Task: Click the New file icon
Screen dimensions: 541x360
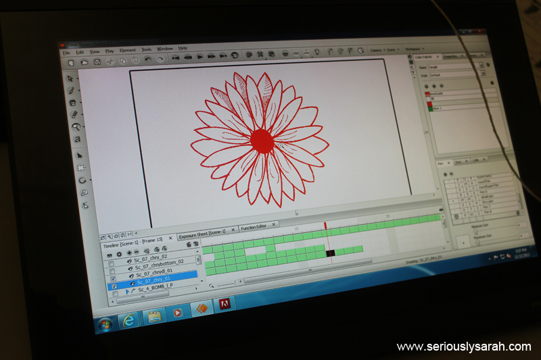Action: (70, 62)
